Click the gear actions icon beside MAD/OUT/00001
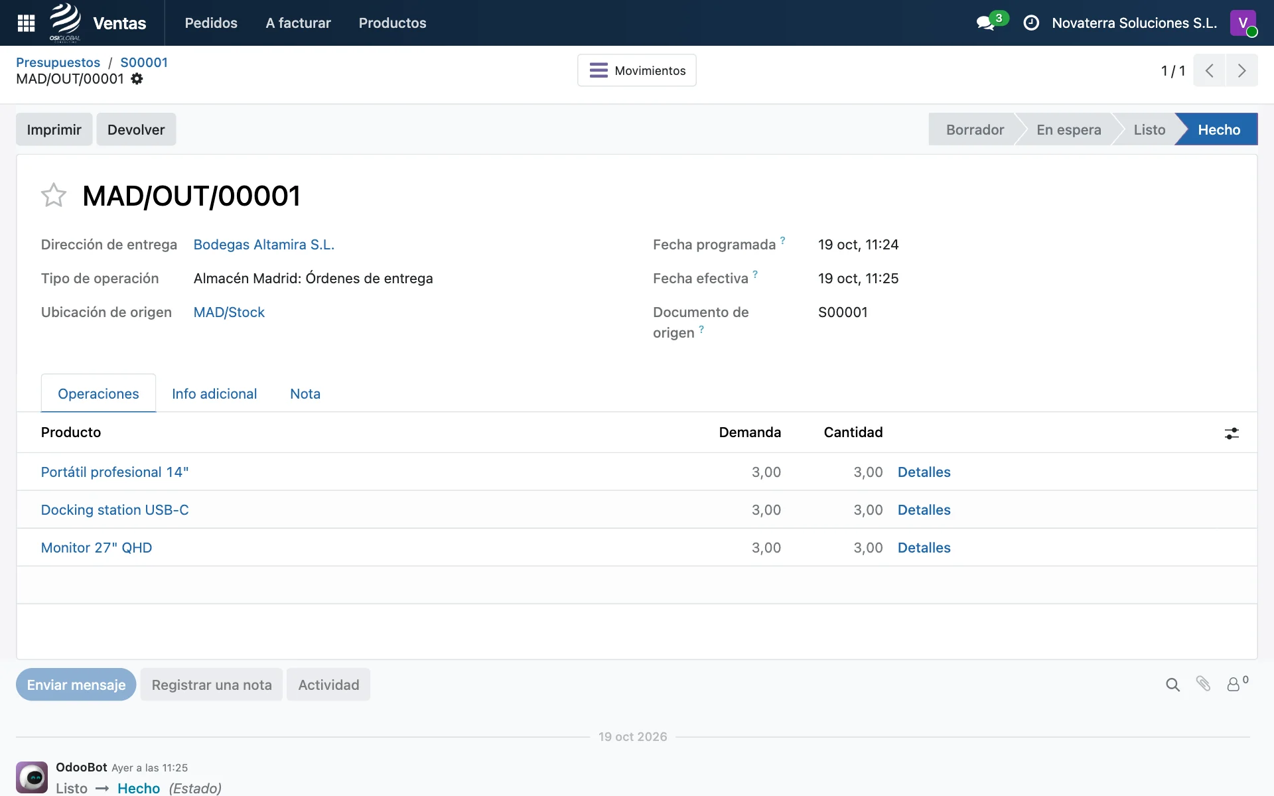 [137, 79]
